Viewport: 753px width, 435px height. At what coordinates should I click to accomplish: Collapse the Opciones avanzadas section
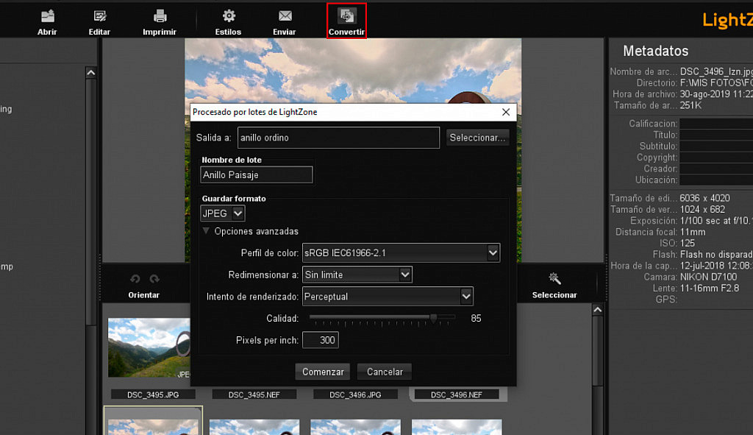tap(207, 230)
